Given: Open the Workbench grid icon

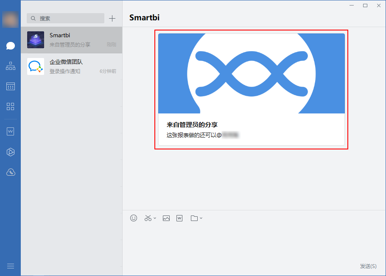Looking at the screenshot, I should click(10, 106).
